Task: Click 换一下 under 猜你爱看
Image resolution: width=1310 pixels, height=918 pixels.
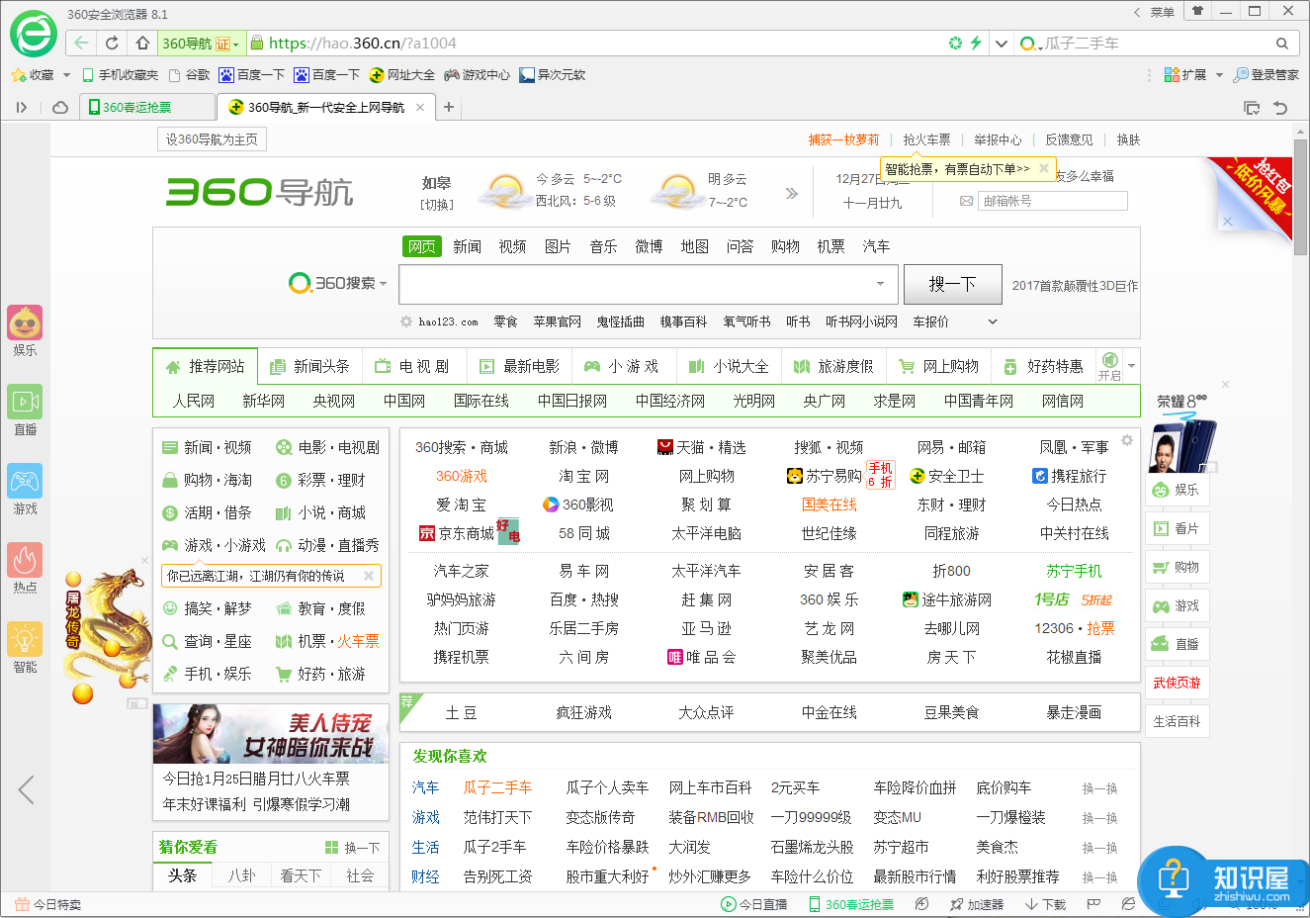Action: pyautogui.click(x=353, y=848)
